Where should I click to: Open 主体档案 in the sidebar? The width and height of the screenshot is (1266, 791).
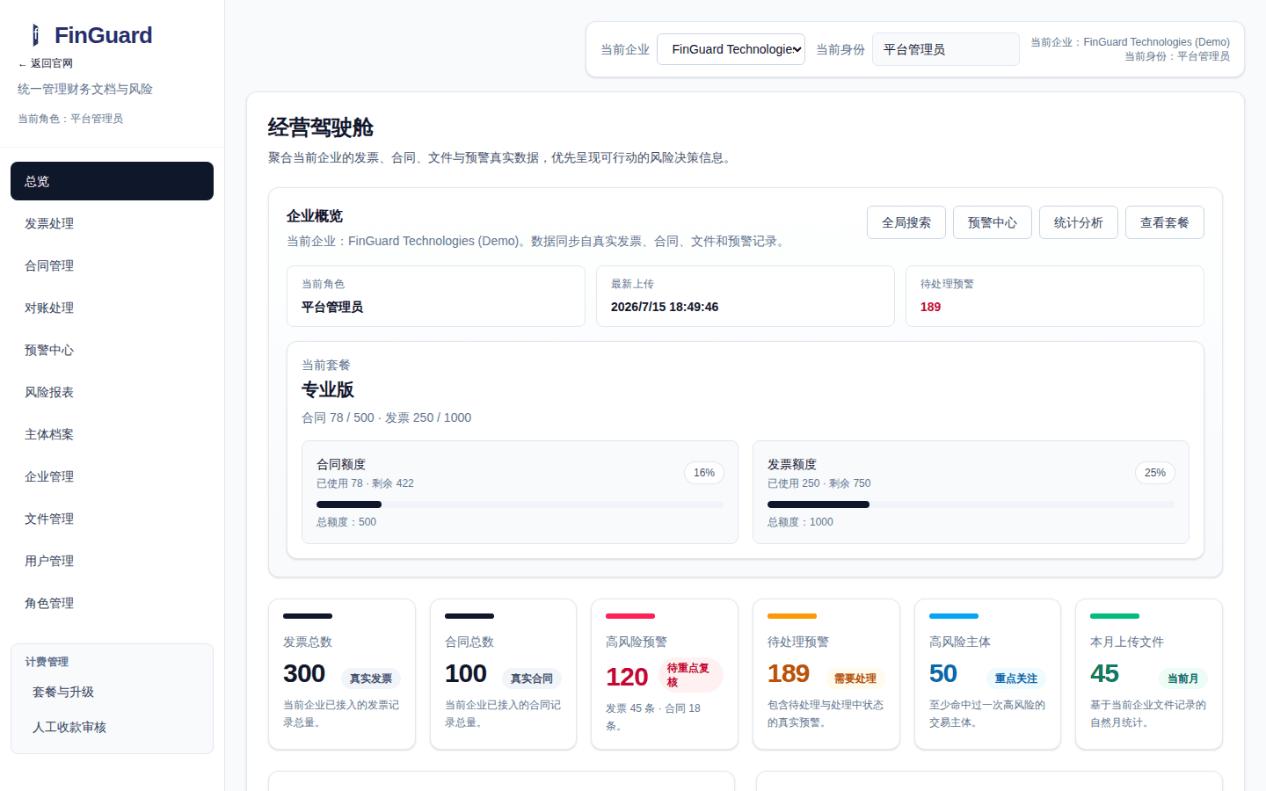(112, 434)
